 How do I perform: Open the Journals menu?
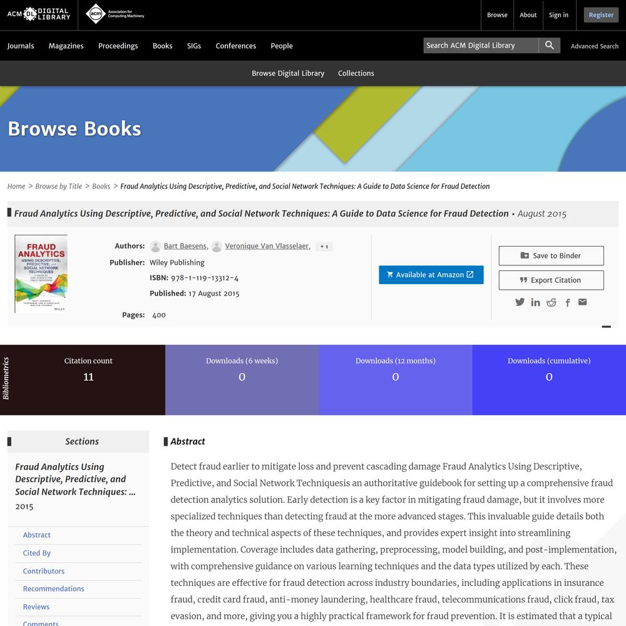(x=21, y=46)
